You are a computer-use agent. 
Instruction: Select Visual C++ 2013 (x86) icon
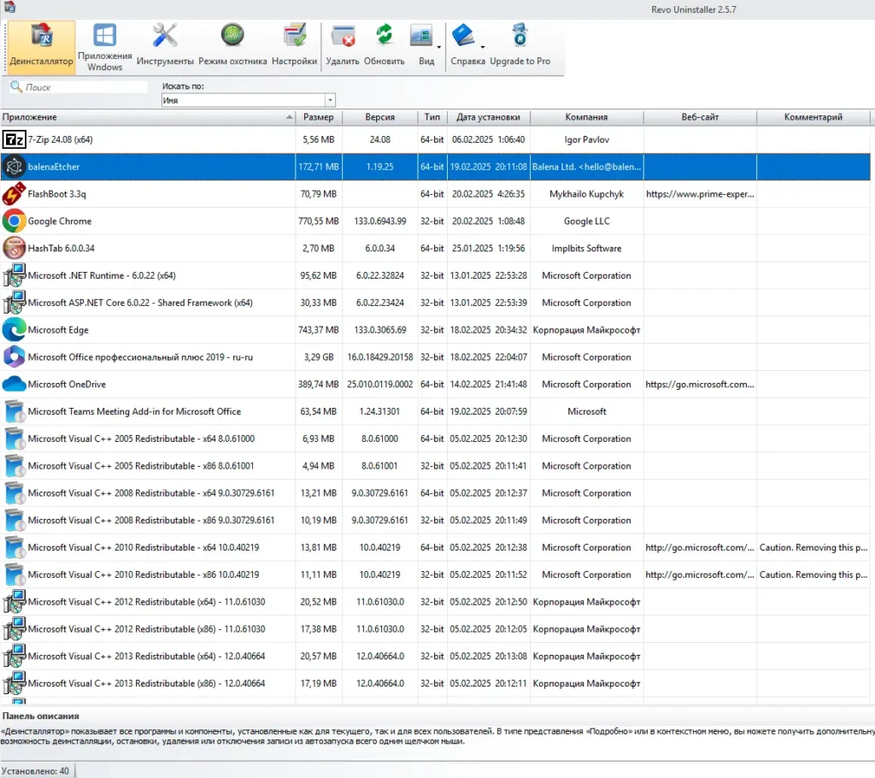(14, 684)
